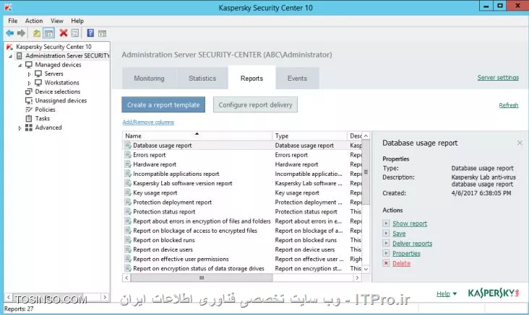Collapse the Administration Server tree node
Viewport: 529px width, 315px height.
pos(10,56)
